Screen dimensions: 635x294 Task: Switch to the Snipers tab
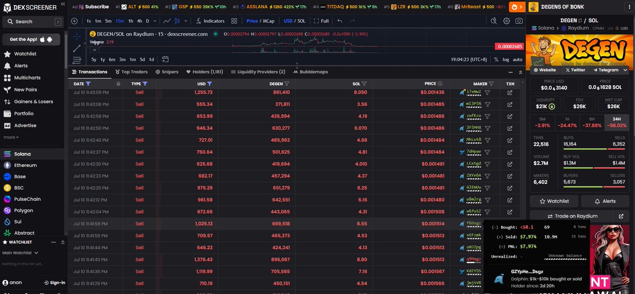click(167, 72)
